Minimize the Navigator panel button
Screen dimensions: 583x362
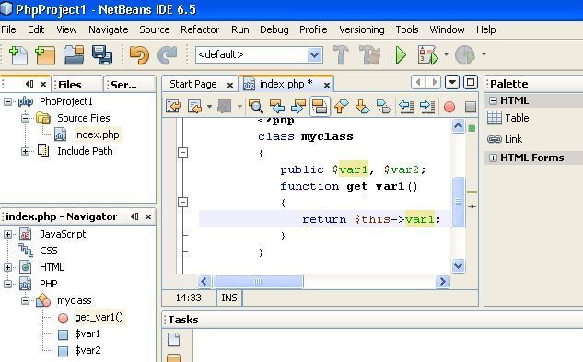(134, 216)
